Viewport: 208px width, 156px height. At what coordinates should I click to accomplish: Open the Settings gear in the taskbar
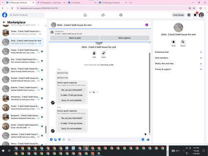(x=99, y=154)
